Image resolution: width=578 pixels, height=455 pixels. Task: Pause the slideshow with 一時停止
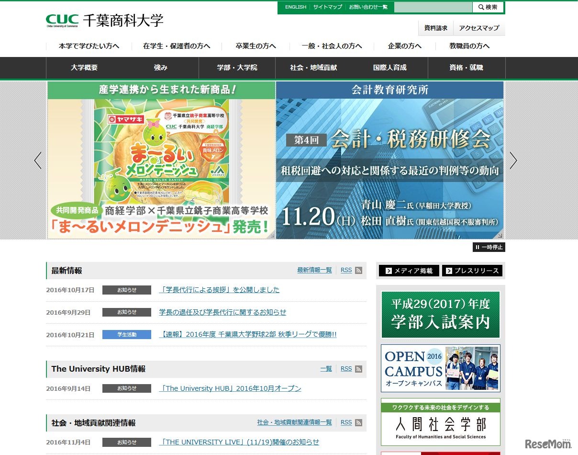coord(489,247)
